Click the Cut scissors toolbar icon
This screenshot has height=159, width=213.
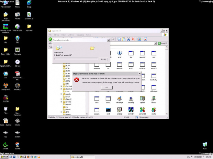tap(128, 39)
